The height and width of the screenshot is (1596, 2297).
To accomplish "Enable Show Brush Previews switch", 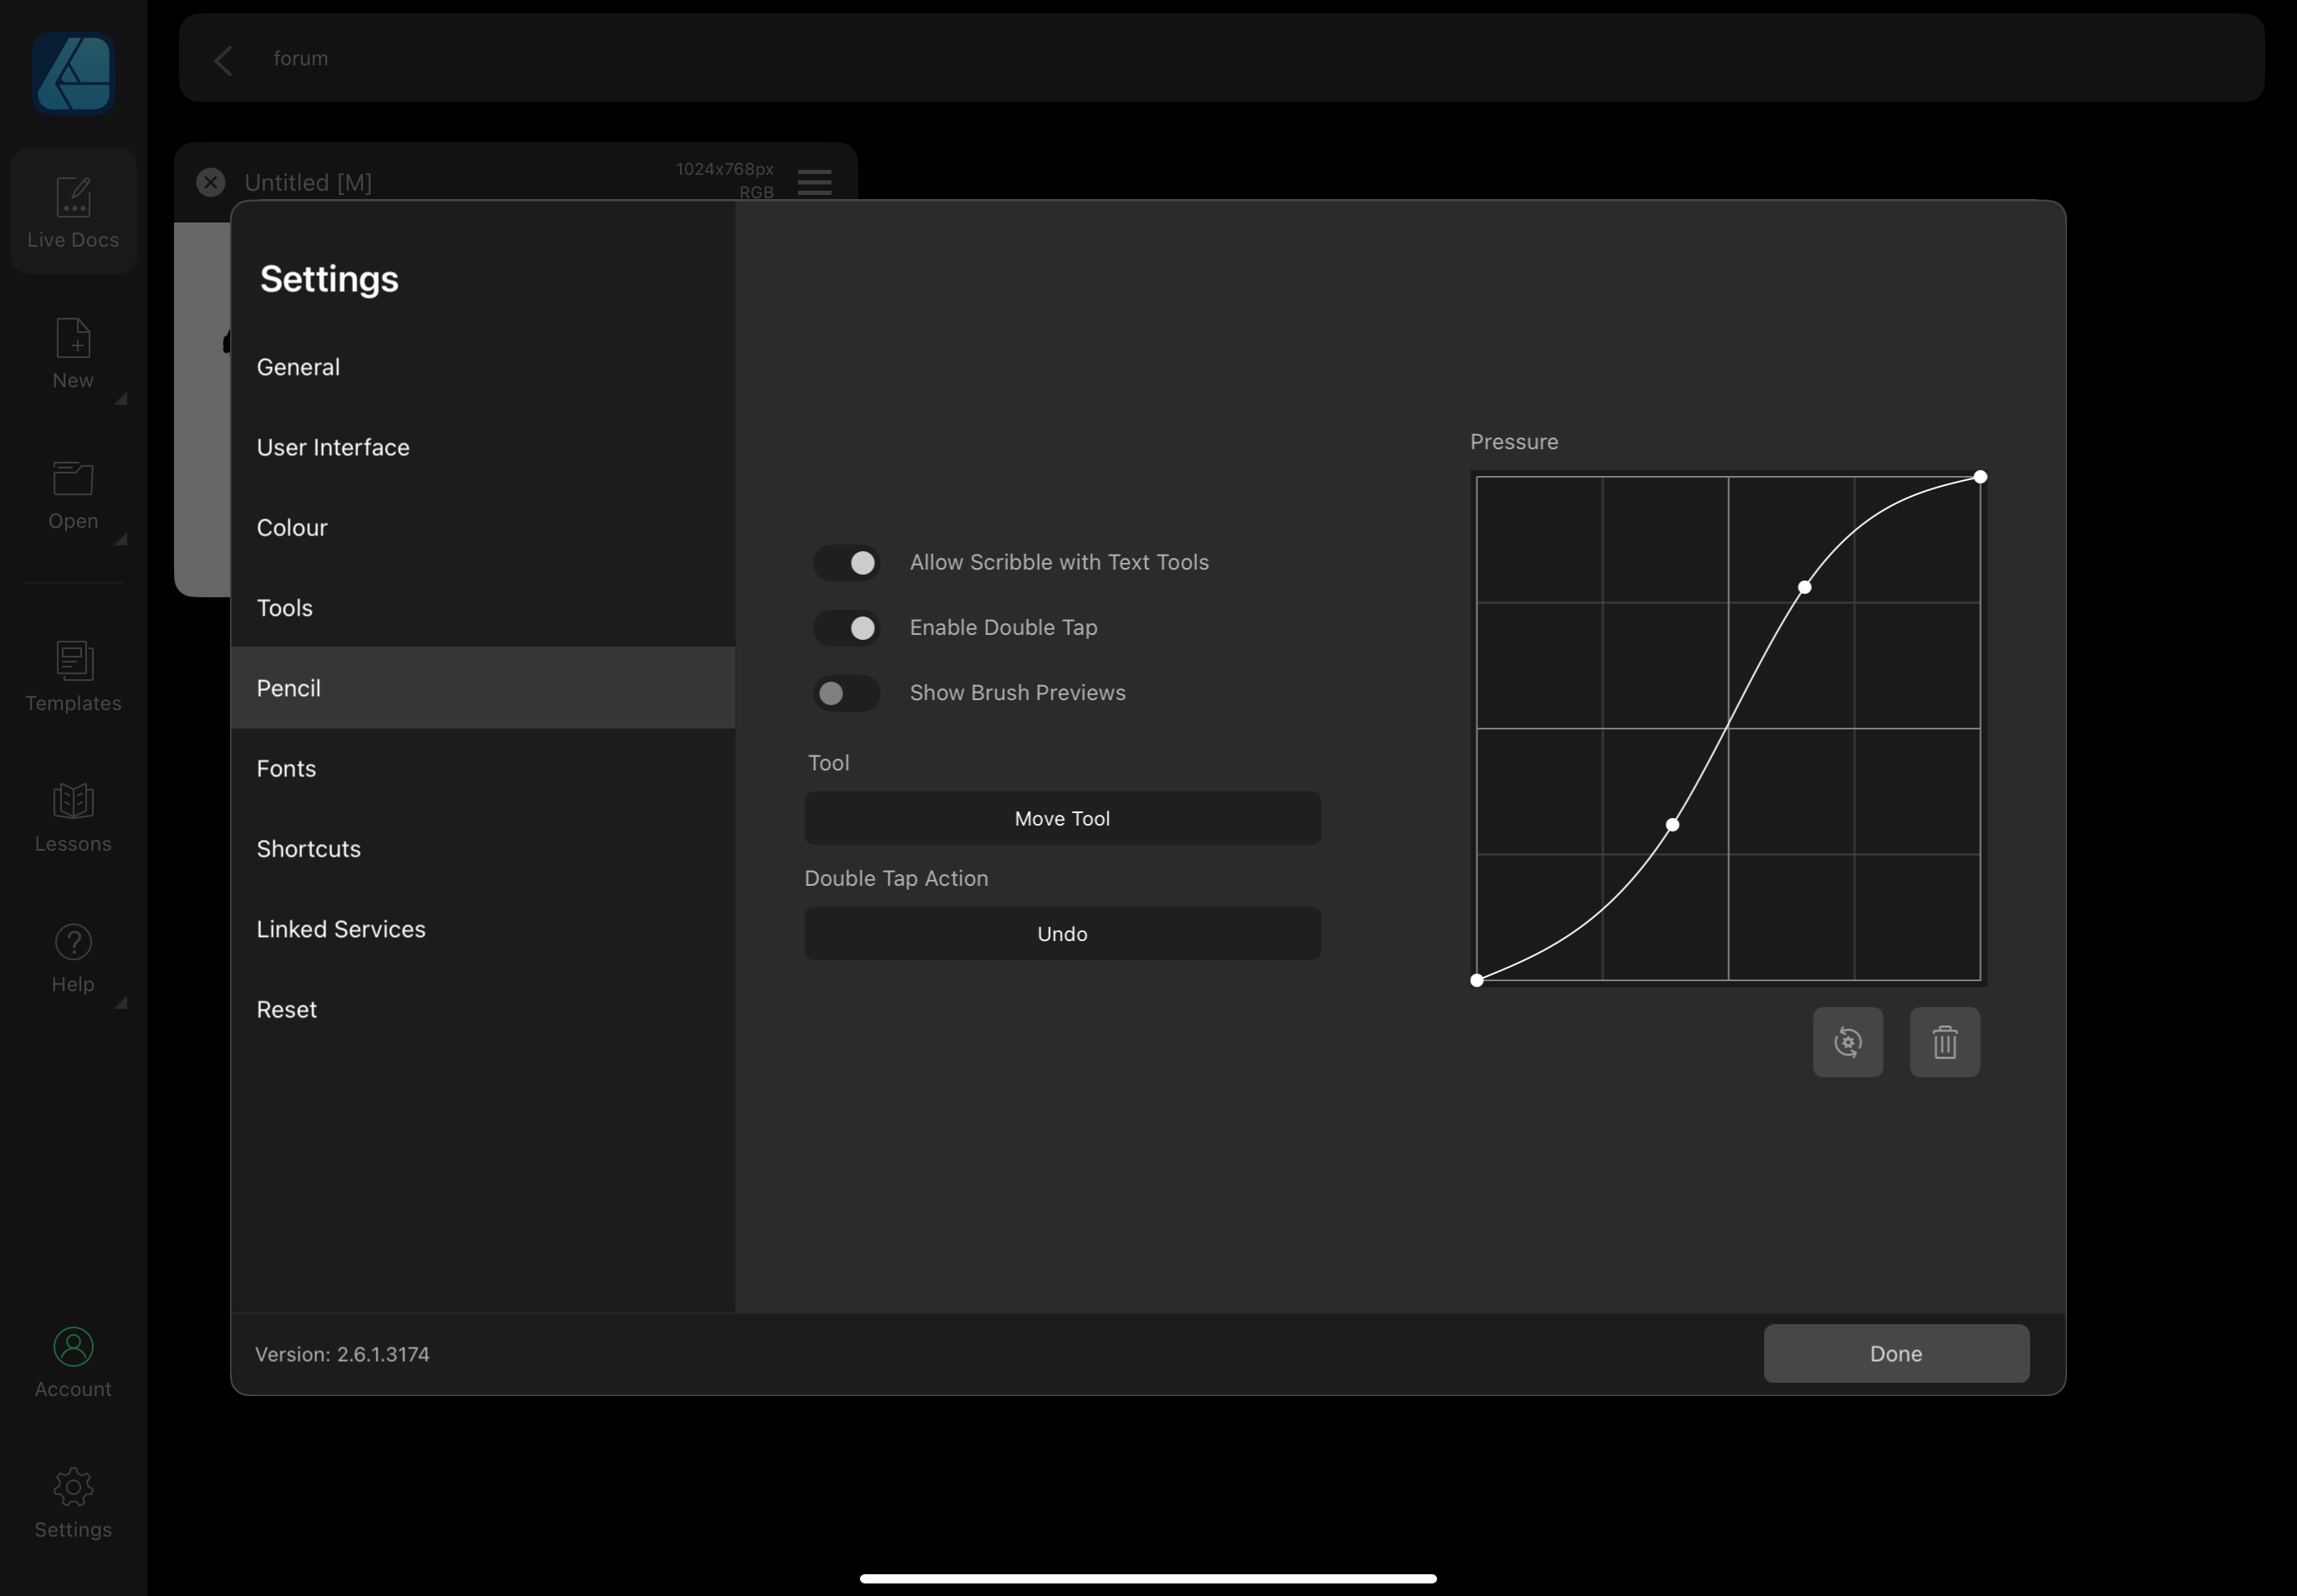I will click(846, 693).
